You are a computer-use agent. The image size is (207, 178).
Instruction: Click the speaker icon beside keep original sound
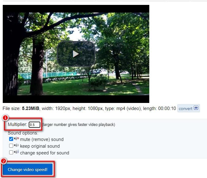point(16,145)
